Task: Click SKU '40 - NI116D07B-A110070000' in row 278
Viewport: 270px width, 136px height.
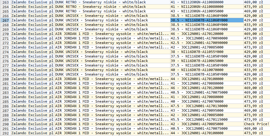Action: click(x=207, y=70)
